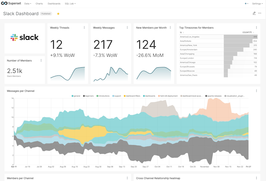This screenshot has width=266, height=181.
Task: Open the Dashboards page
Action: tap(54, 4)
